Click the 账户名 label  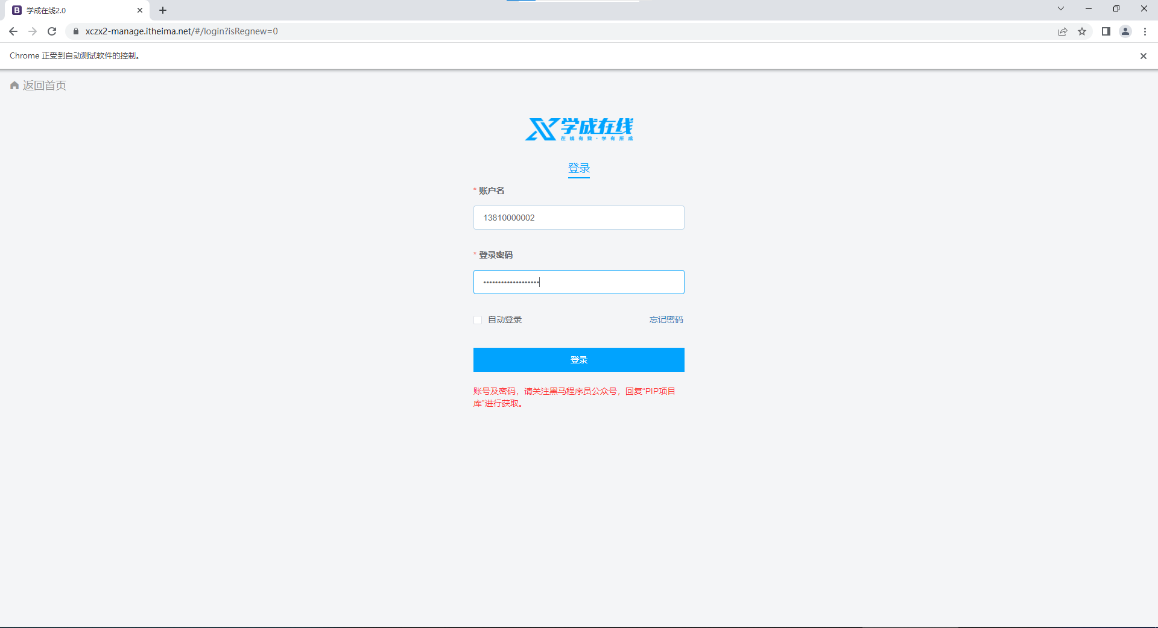(x=492, y=190)
